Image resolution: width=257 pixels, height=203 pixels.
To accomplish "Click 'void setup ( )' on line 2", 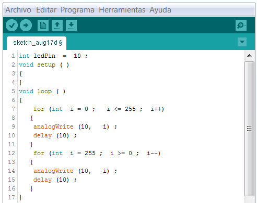I will [x=44, y=65].
